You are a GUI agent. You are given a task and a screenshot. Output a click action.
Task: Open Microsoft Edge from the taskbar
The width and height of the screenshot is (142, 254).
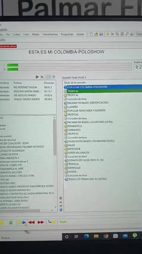click(x=86, y=236)
